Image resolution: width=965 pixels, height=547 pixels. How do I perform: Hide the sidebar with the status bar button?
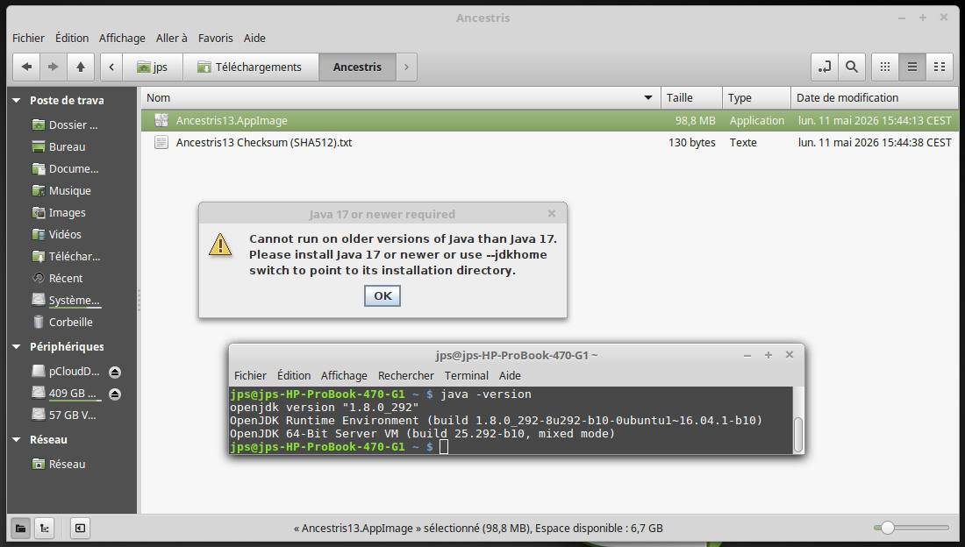pos(80,528)
